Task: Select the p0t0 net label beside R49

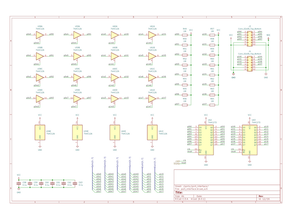Action: coord(177,34)
